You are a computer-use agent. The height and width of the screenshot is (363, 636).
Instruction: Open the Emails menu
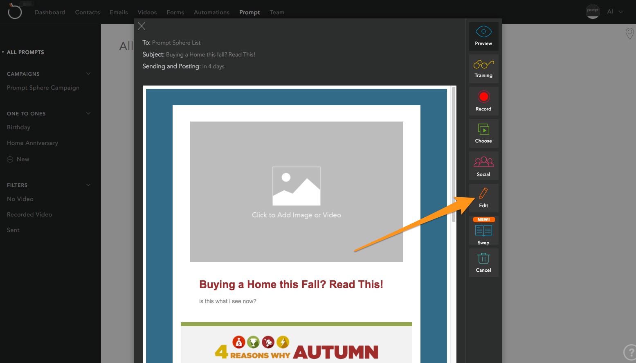tap(119, 12)
